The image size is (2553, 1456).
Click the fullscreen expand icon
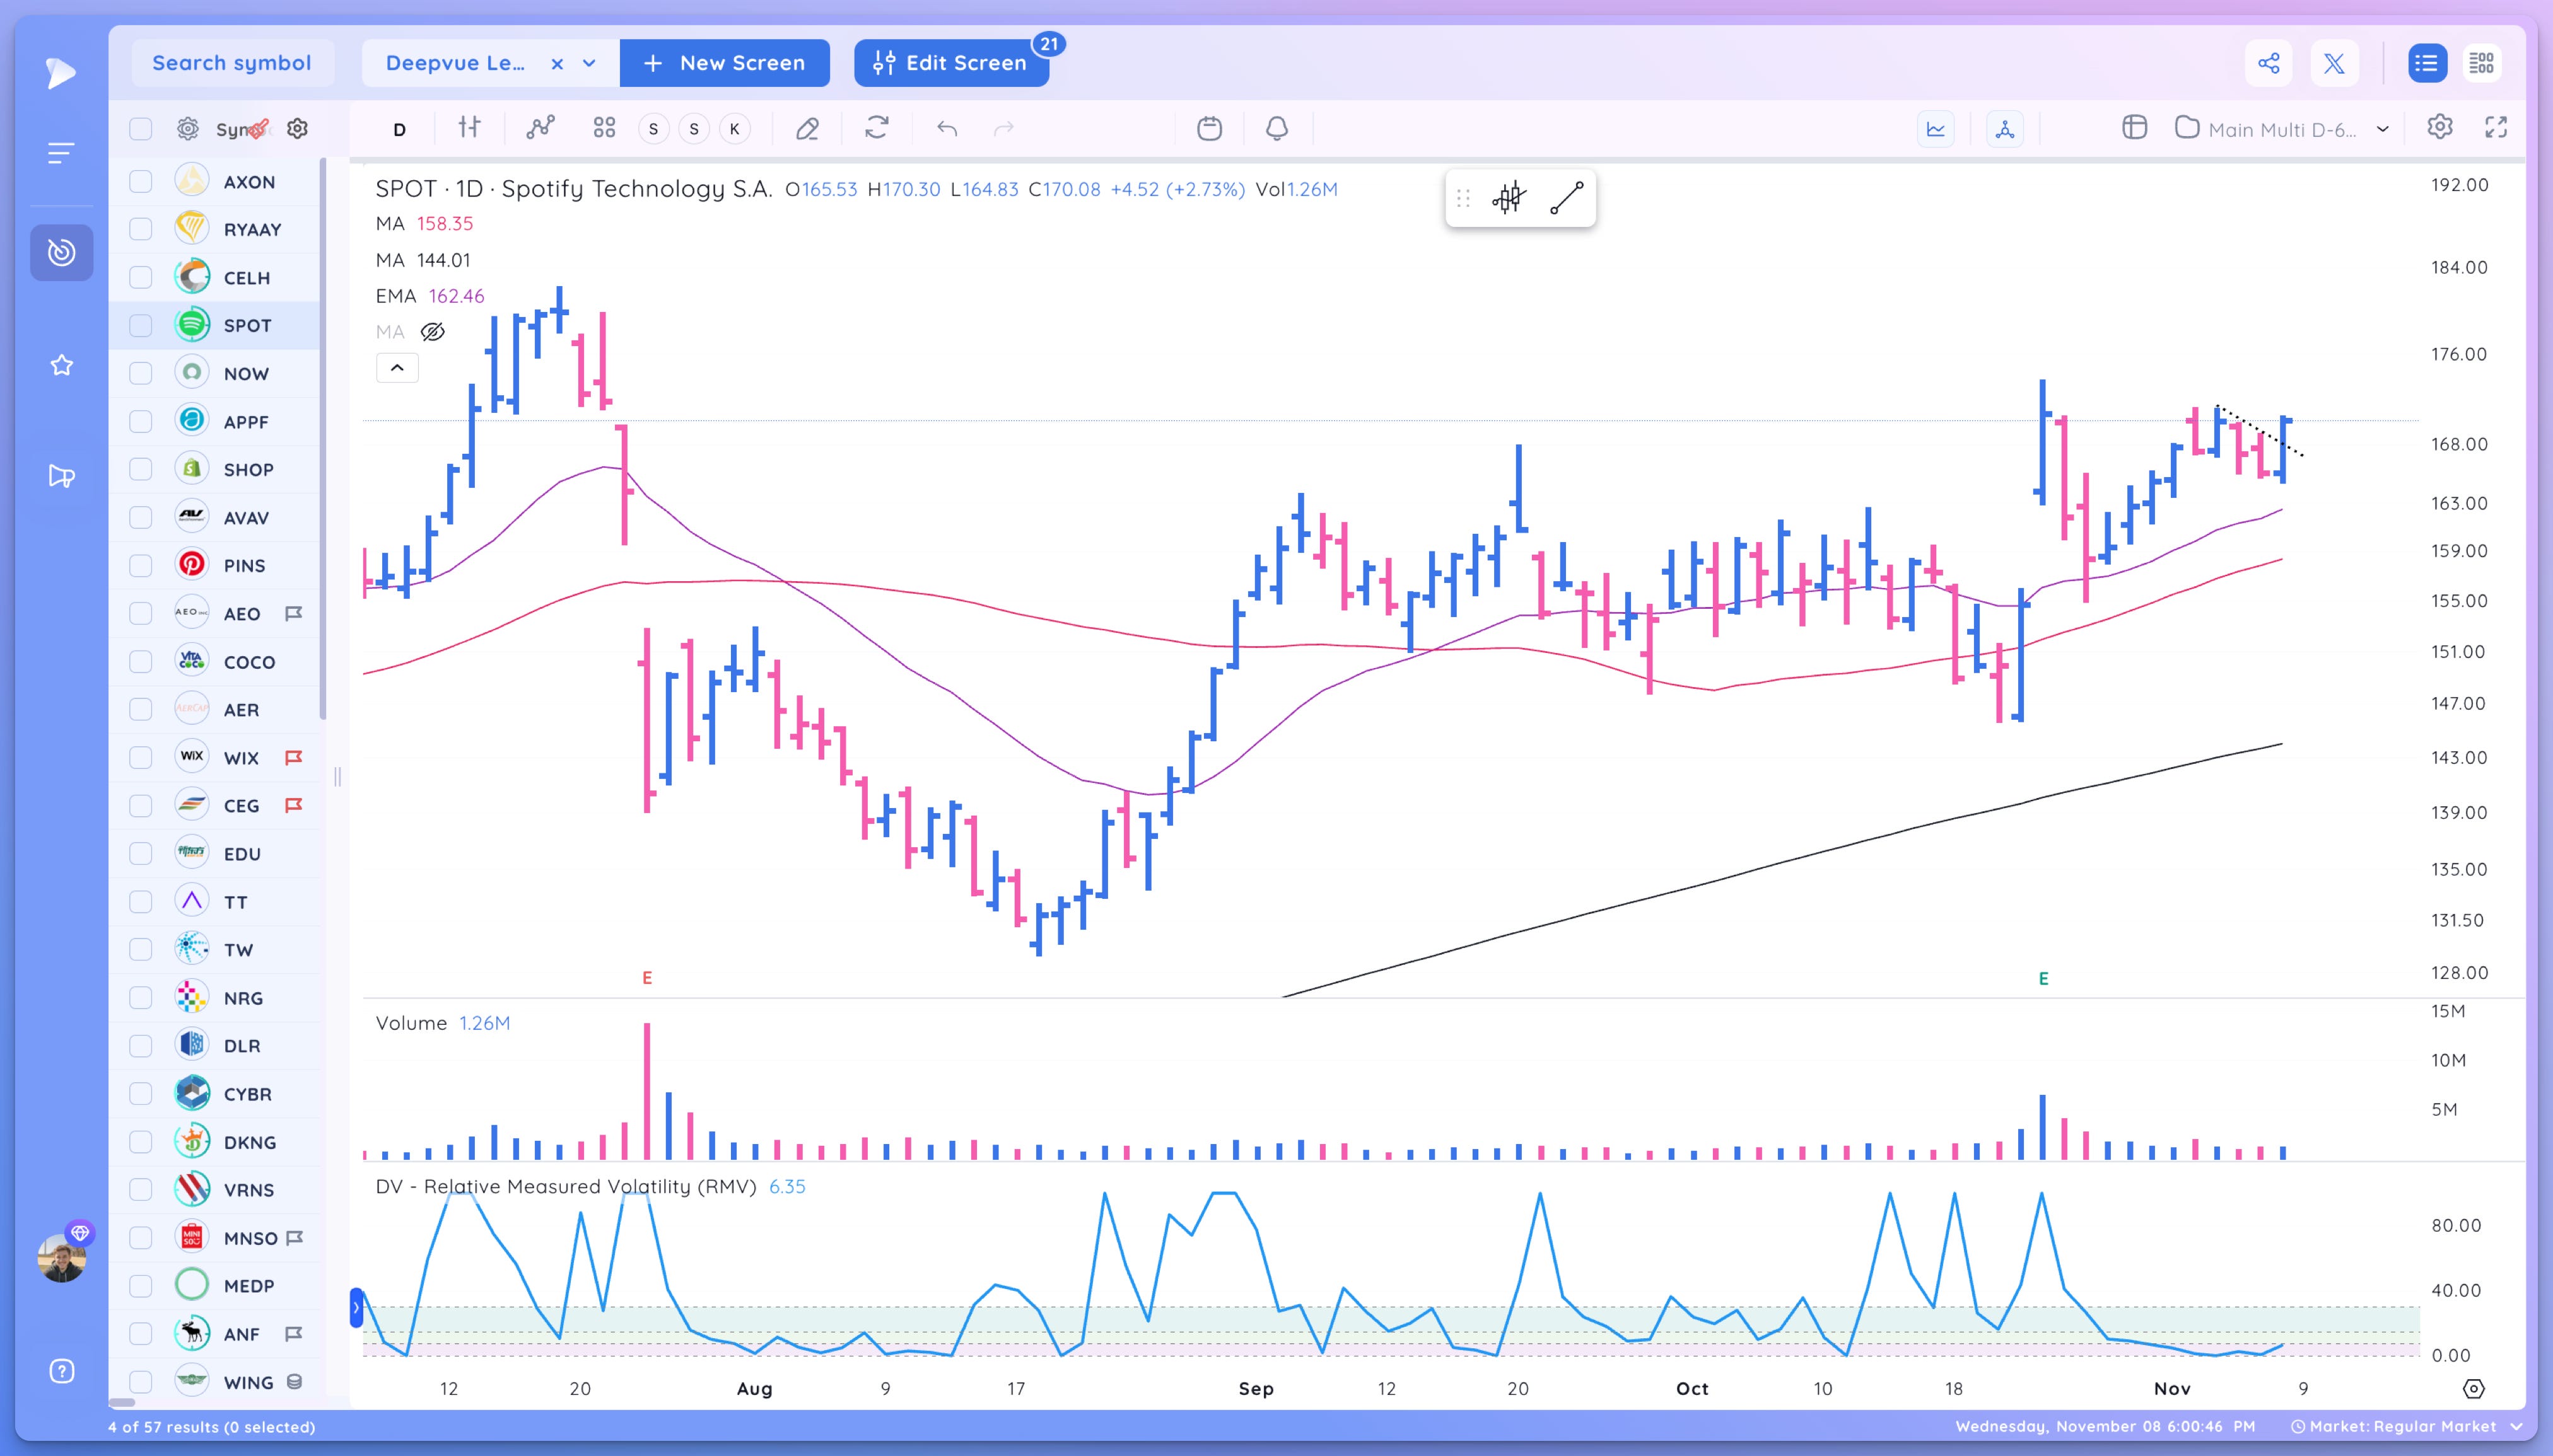(2496, 127)
